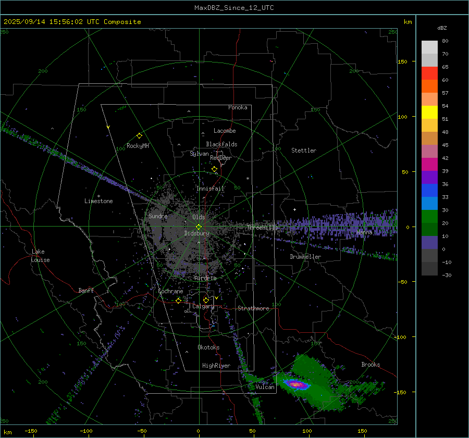Viewport: 469px width, 438px height.
Task: Click the yellow diamond marker below RedDeer
Action: point(214,169)
